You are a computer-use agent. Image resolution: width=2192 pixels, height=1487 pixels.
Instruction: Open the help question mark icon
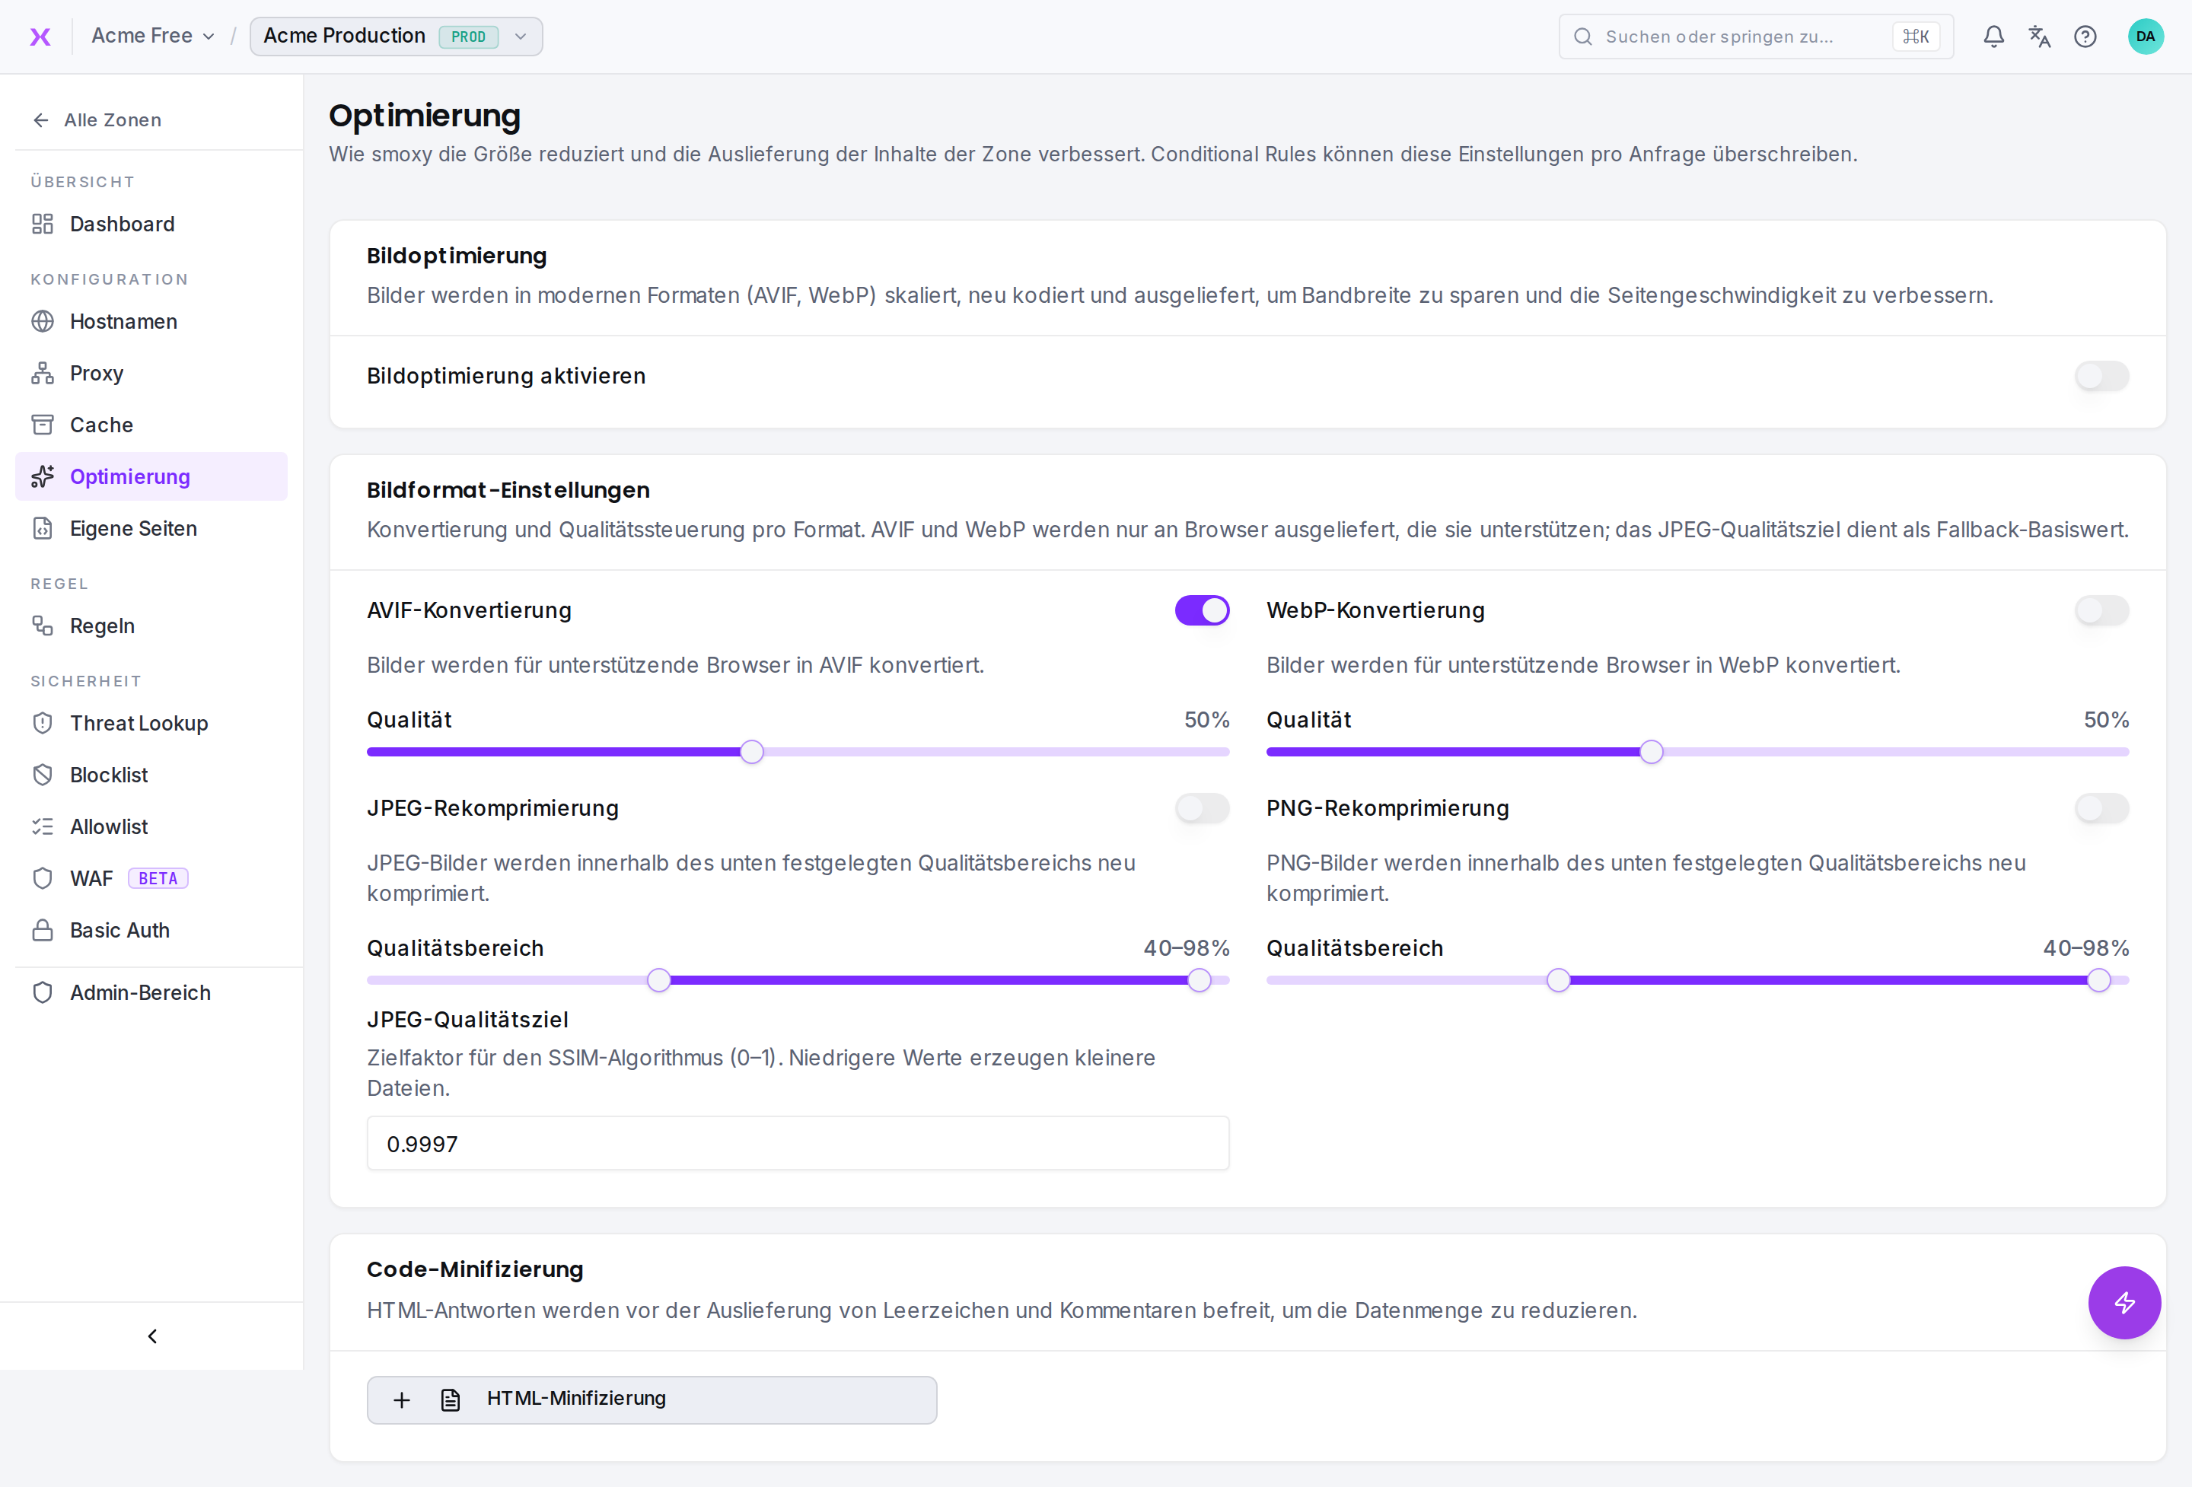coord(2085,37)
